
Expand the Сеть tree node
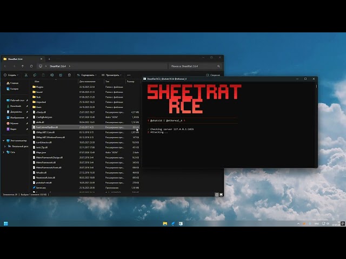4,152
